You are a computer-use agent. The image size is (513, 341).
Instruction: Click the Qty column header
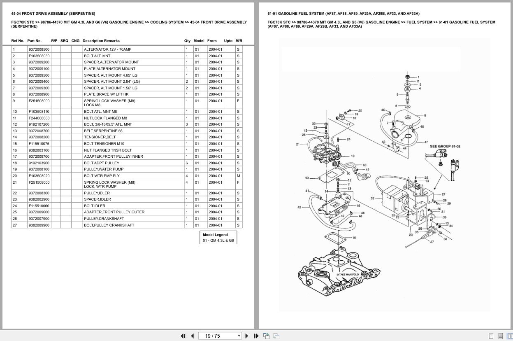click(187, 41)
